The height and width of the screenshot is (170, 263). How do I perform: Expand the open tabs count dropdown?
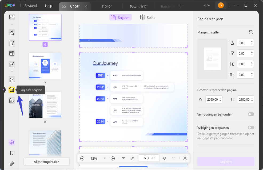click(207, 6)
